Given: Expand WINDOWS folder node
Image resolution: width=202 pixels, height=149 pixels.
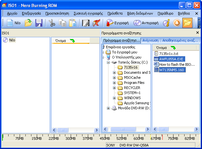Looking at the screenshot, I should tap(114, 98).
